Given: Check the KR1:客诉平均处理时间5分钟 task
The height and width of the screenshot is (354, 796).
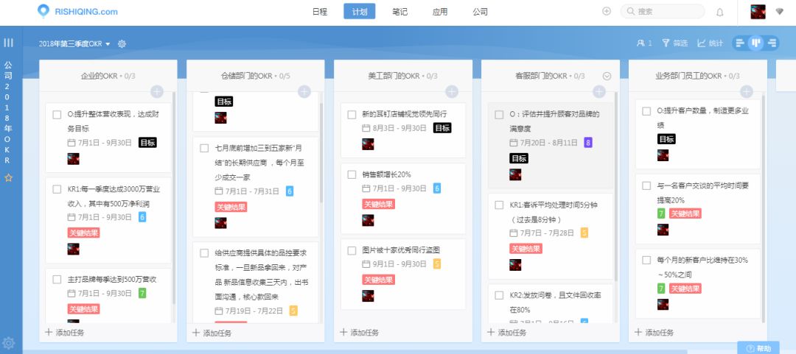Looking at the screenshot, I should tap(499, 205).
